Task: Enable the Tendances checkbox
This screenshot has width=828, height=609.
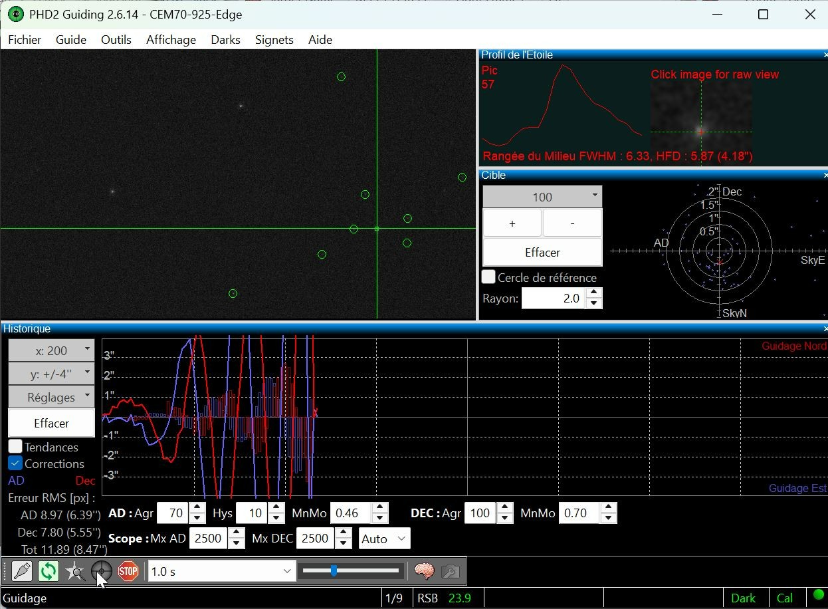Action: [x=15, y=447]
